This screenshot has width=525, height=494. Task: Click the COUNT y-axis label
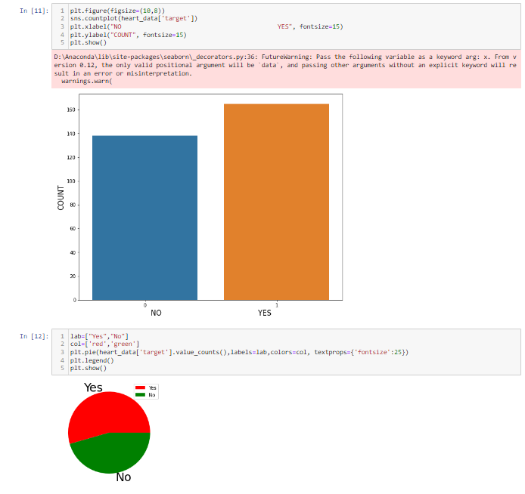[x=61, y=198]
